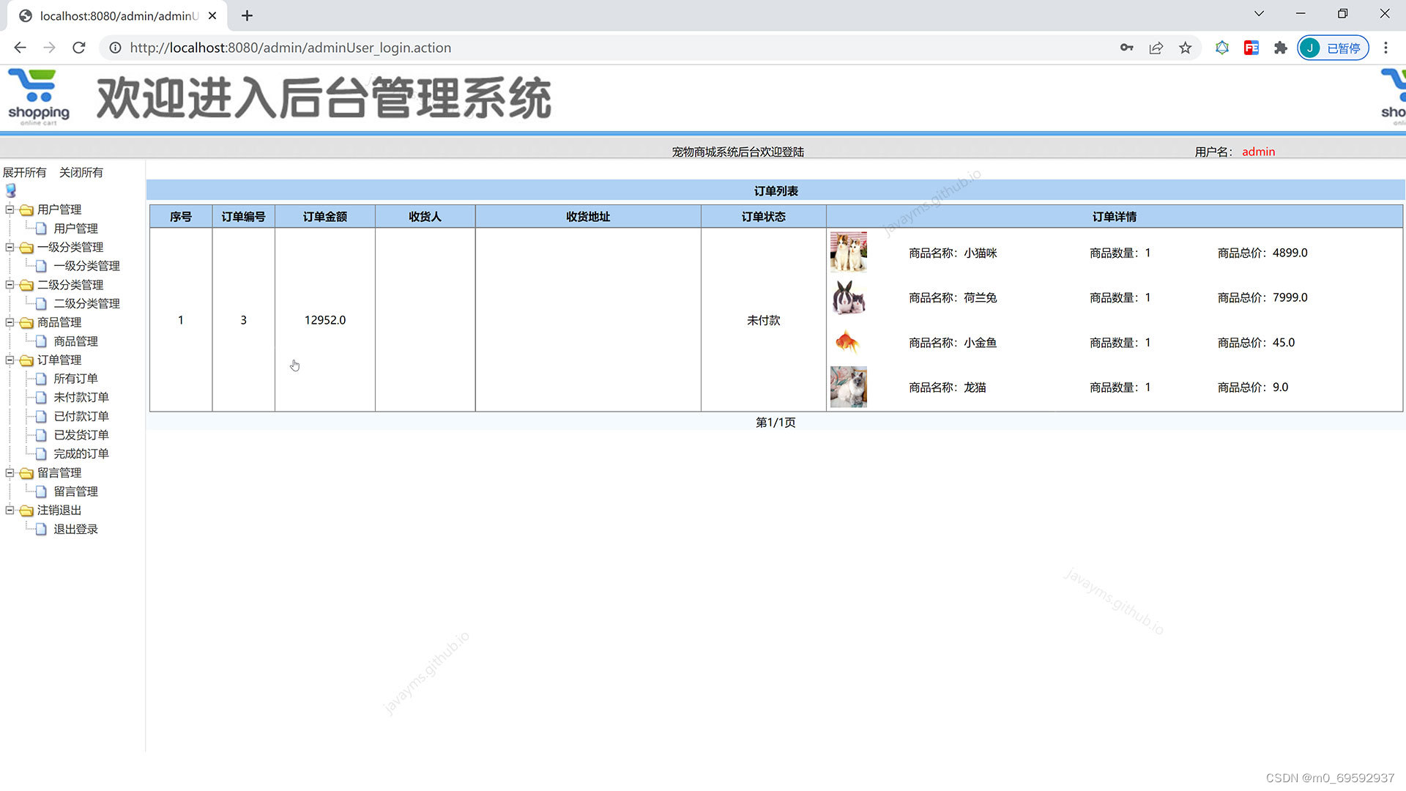The image size is (1406, 791).
Task: Open the Chrome three-dot menu
Action: (1385, 48)
